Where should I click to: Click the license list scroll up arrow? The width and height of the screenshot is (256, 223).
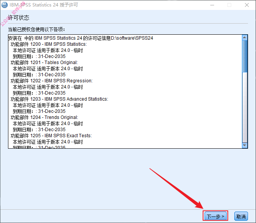pyautogui.click(x=245, y=38)
